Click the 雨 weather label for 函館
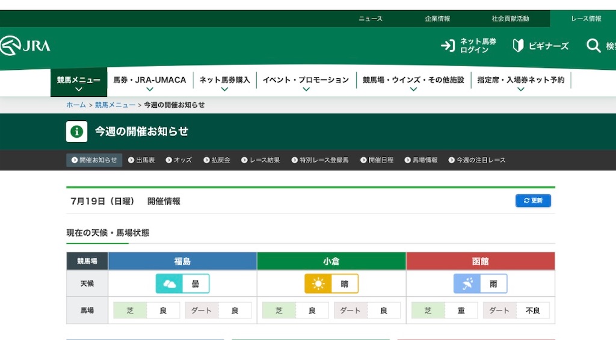The width and height of the screenshot is (616, 340). (493, 284)
